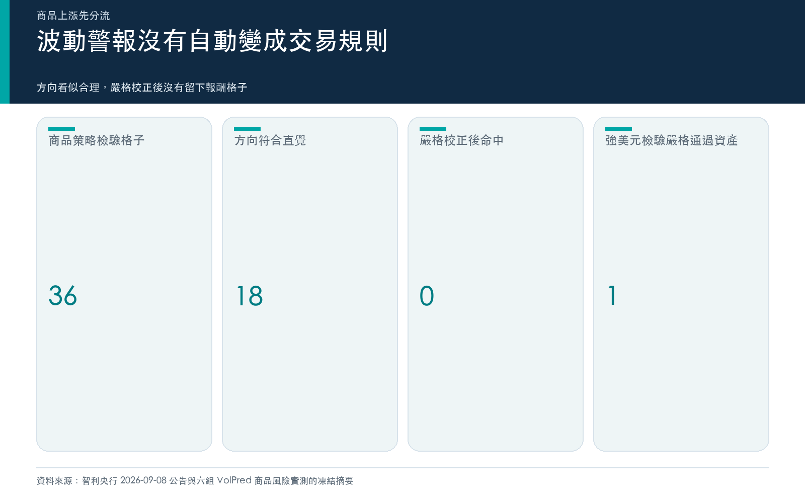Image resolution: width=805 pixels, height=503 pixels.
Task: Click the card label 嚴格校正後命中
Action: click(462, 140)
